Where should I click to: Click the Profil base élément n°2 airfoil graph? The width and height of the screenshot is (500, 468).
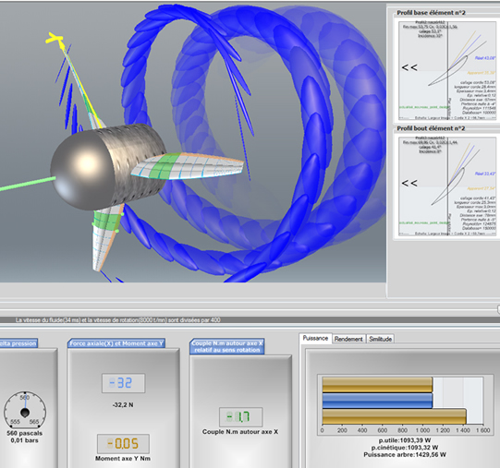pyautogui.click(x=447, y=70)
